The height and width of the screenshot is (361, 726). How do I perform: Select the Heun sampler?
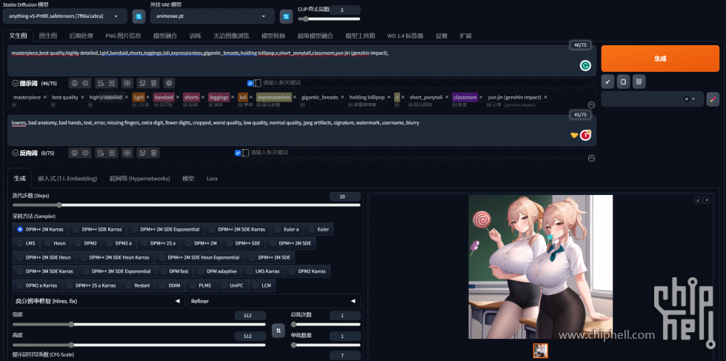(55, 243)
